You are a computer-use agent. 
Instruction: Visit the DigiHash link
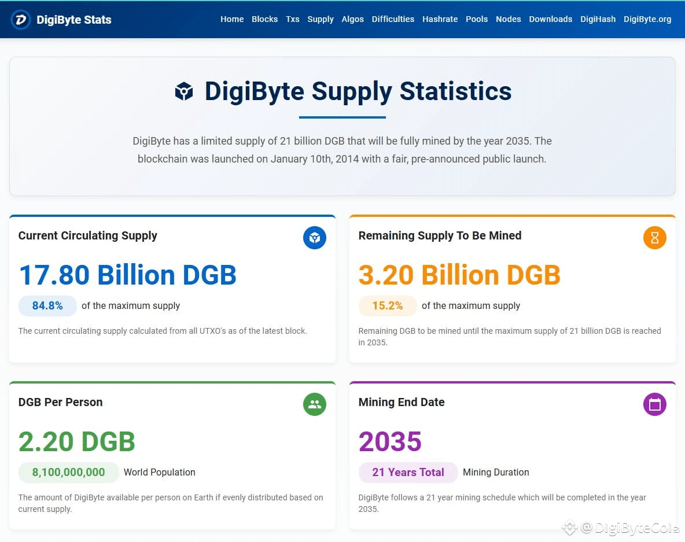(598, 19)
